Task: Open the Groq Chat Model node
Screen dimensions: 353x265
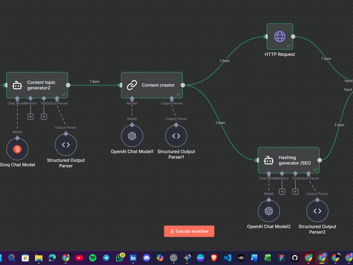Action: (x=17, y=149)
